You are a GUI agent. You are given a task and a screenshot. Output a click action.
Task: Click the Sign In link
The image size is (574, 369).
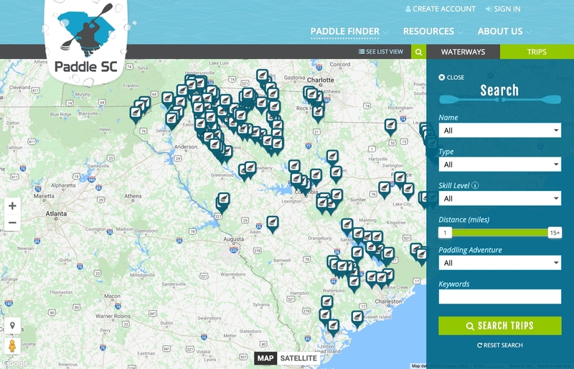503,9
